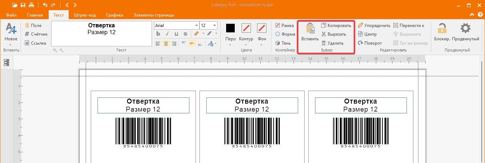Collapse the ribbon with up chevron
The width and height of the screenshot is (485, 163).
[473, 15]
